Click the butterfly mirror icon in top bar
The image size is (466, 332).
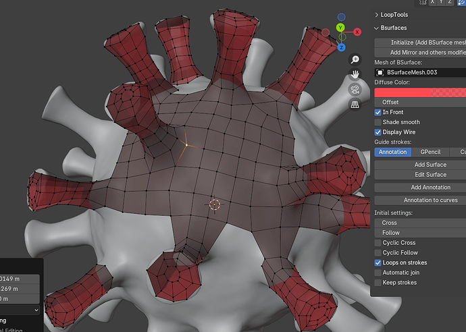point(423,3)
